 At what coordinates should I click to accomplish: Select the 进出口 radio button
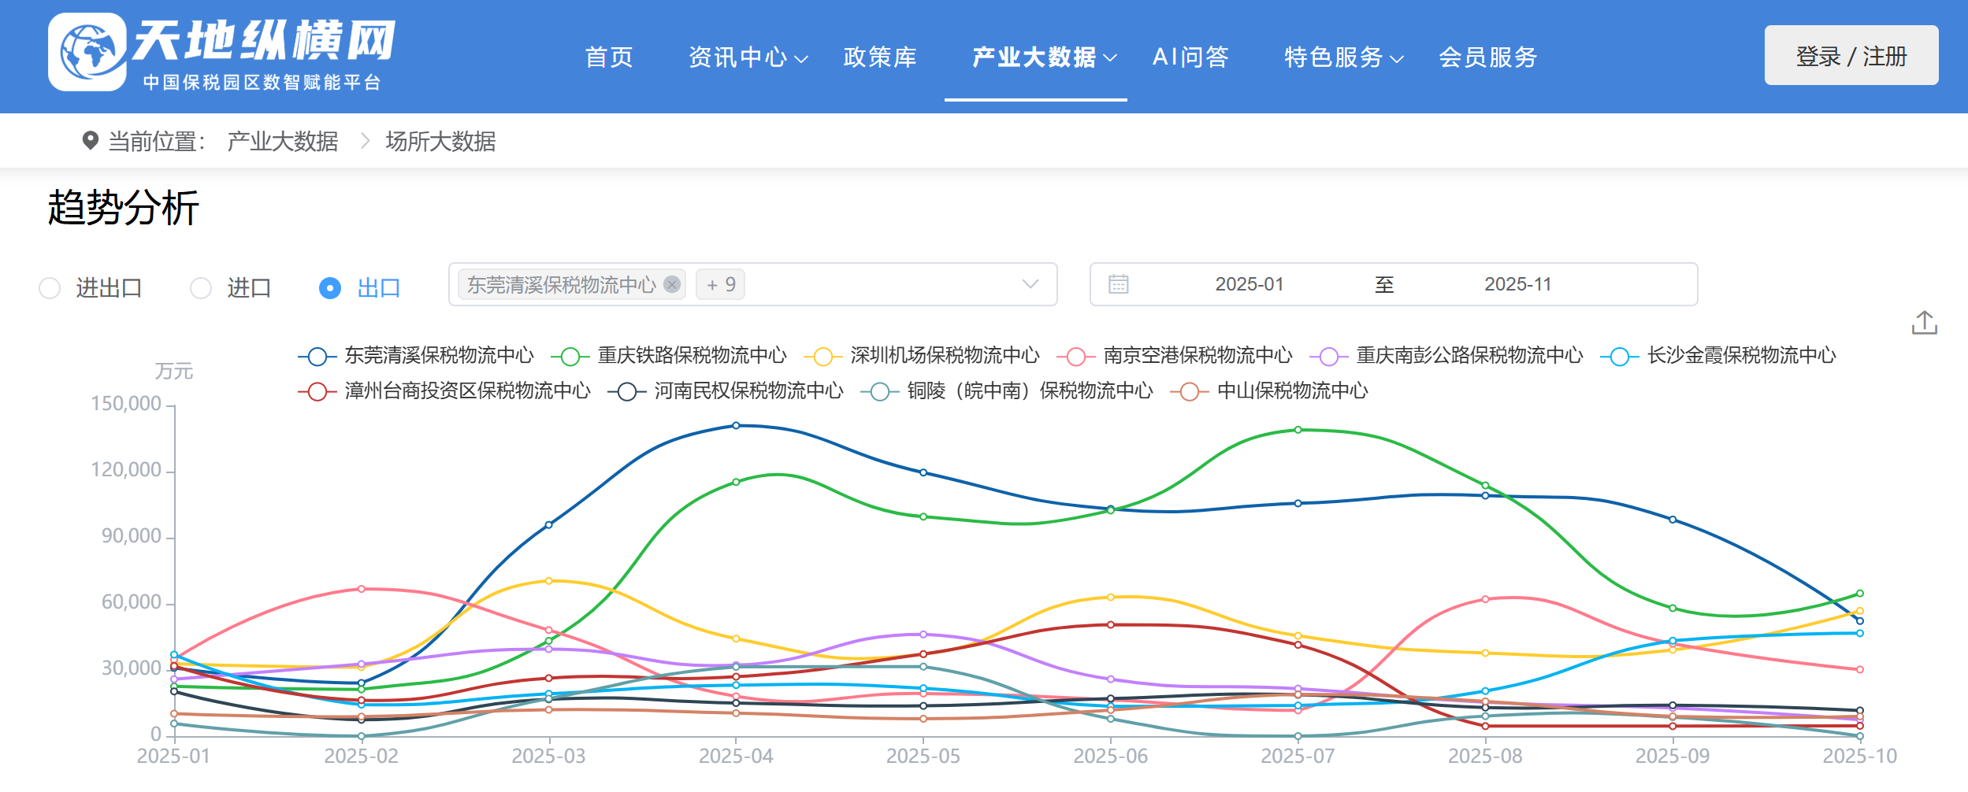click(50, 288)
